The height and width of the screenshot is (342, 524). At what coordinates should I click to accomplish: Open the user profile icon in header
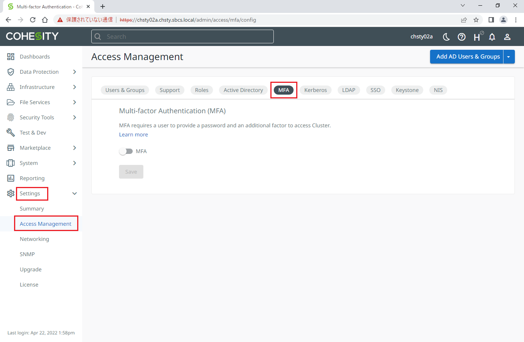pyautogui.click(x=507, y=37)
